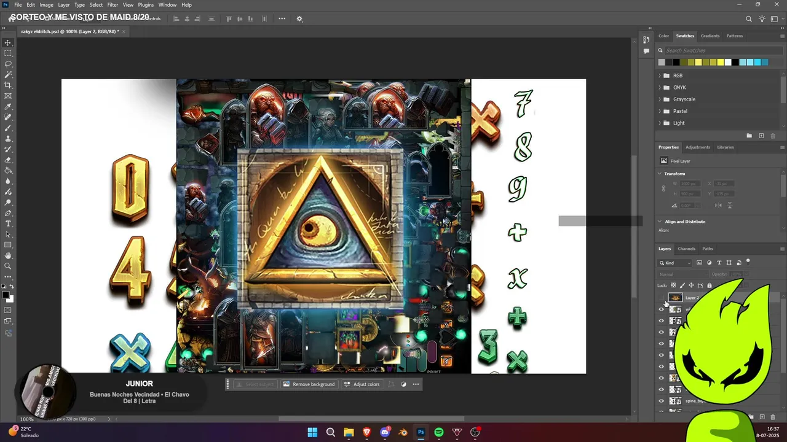Select the Eraser tool

[8, 160]
